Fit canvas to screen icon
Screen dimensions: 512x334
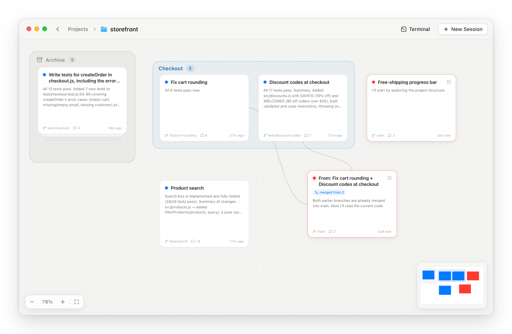[76, 302]
